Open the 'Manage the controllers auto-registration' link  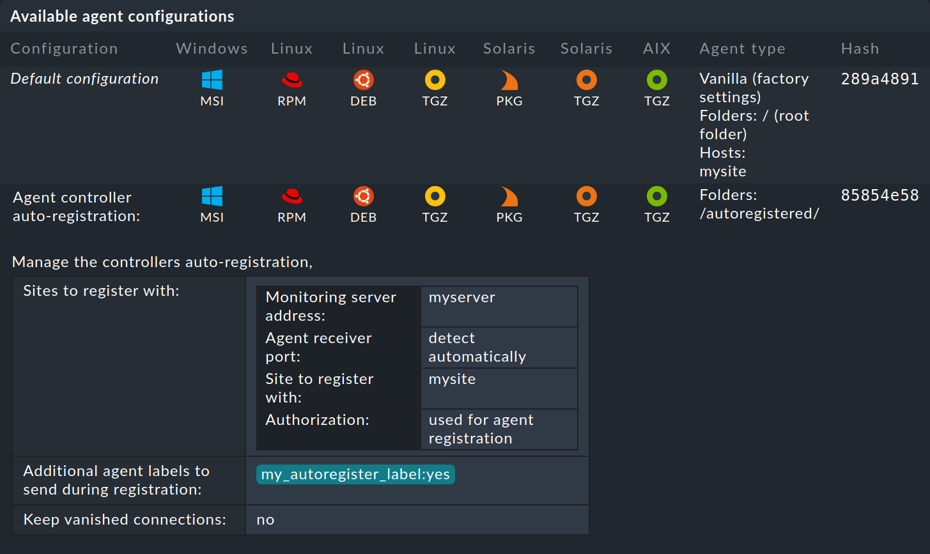tap(160, 261)
